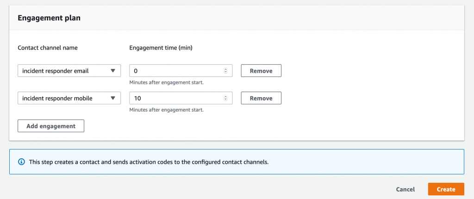Click the activation codes notice text

tap(149, 162)
